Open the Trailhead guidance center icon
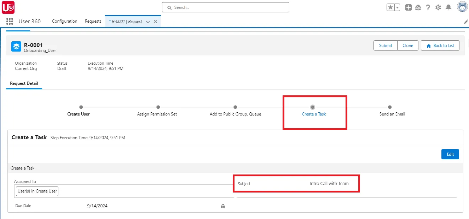469x219 pixels. point(418,7)
